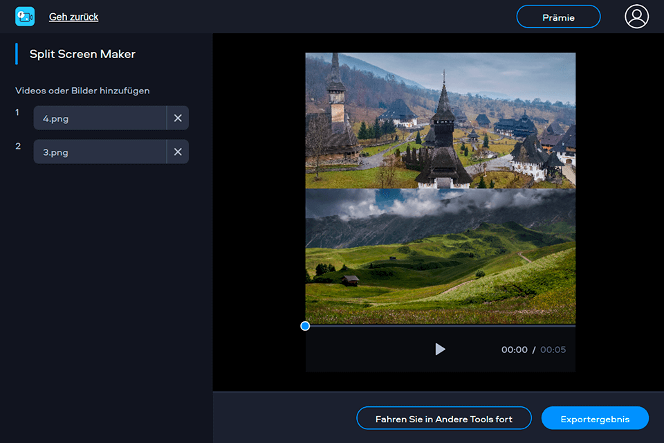The width and height of the screenshot is (664, 443).
Task: Click the timeline seek bar
Action: coord(450,326)
